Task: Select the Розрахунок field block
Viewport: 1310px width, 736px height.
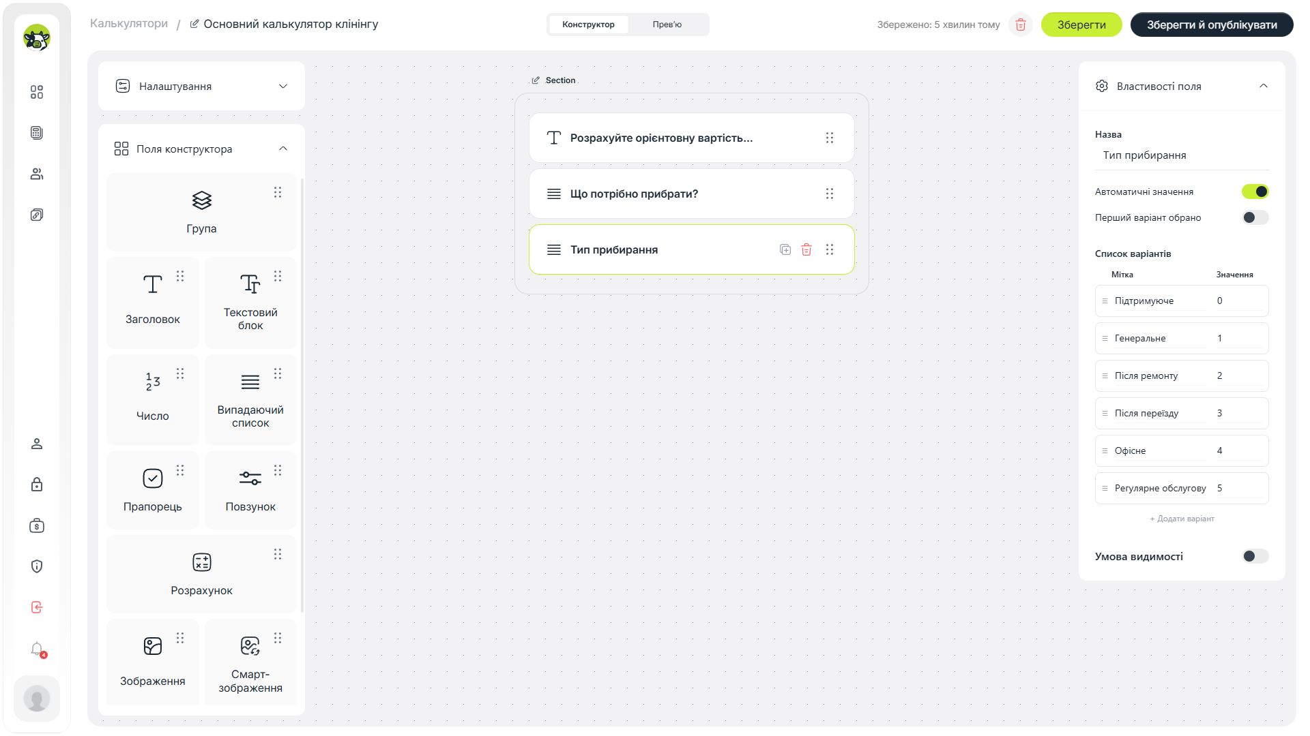Action: pos(202,574)
